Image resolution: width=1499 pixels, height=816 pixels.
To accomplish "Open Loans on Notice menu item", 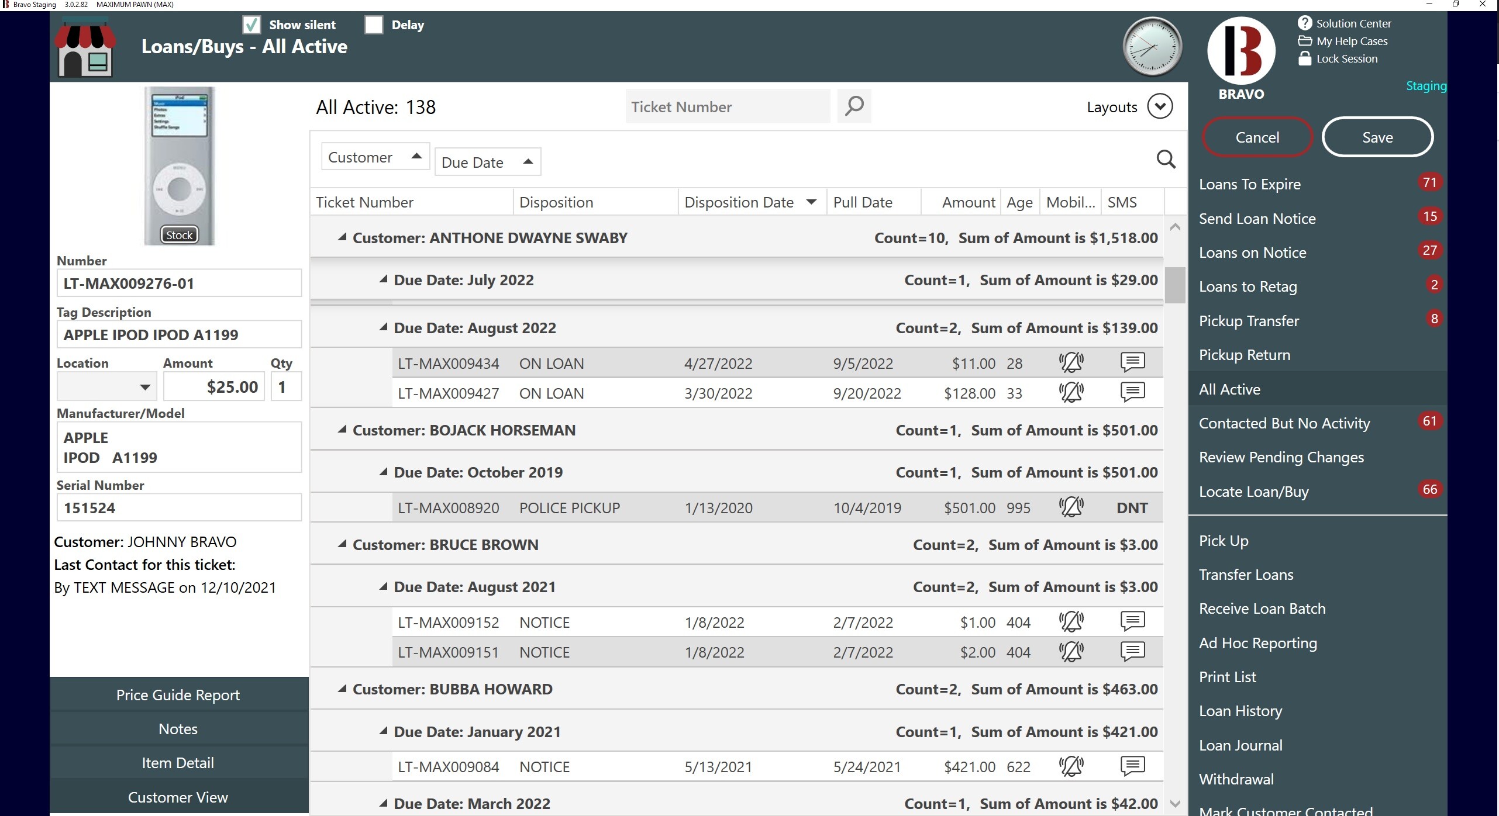I will (1318, 253).
